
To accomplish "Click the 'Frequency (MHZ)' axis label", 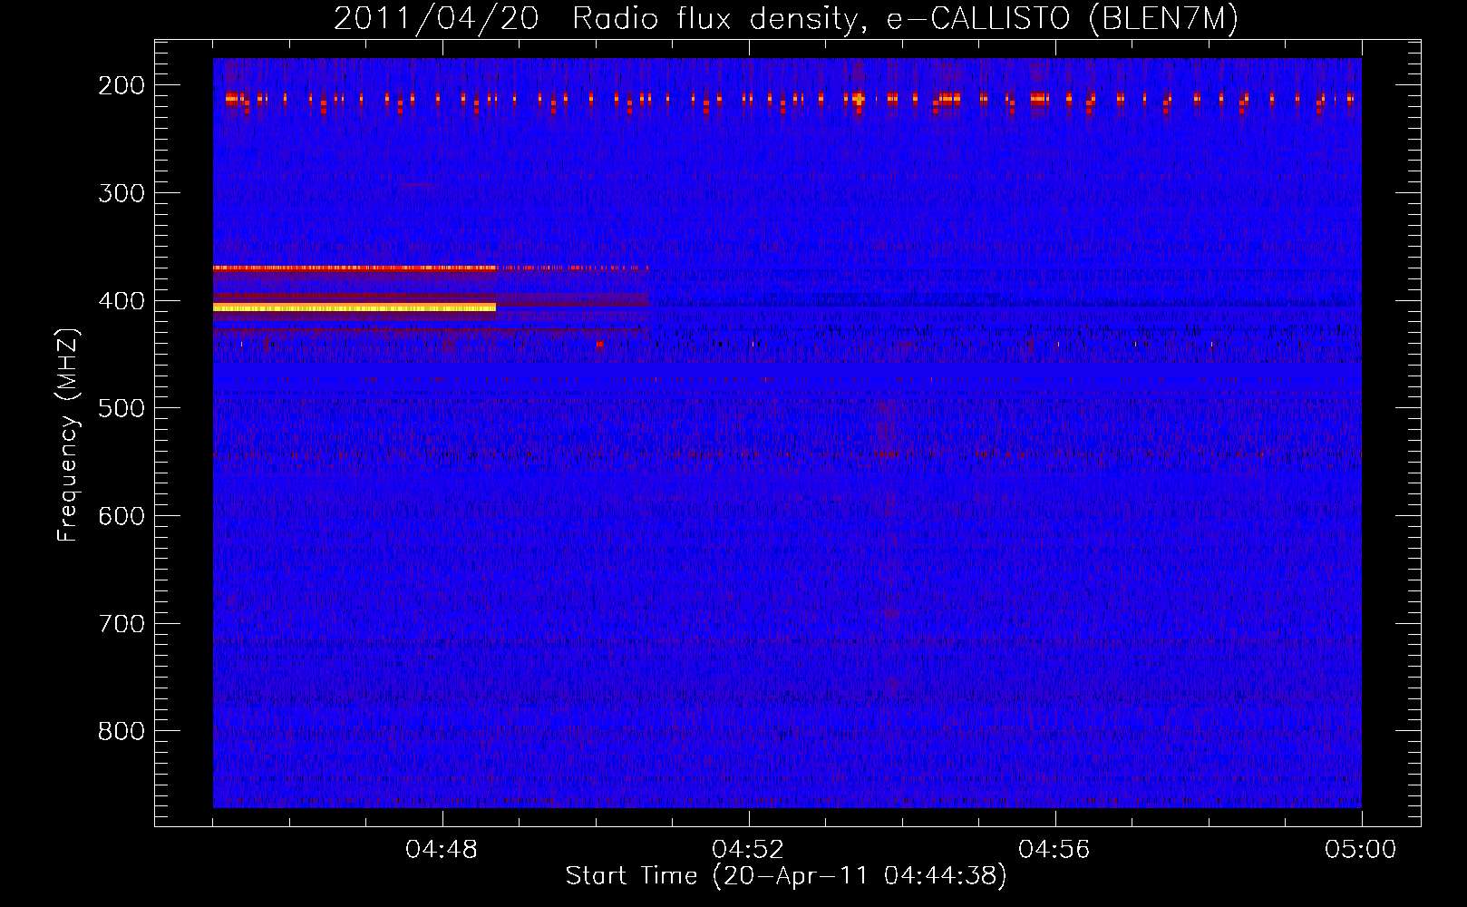I will tap(68, 434).
